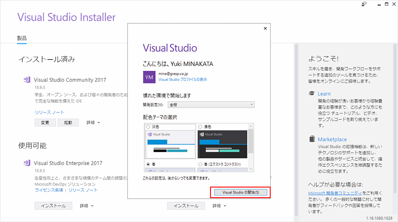The width and height of the screenshot is (398, 222).
Task: Select the 濃色 (dark) theme radio button
Action: 200,126
